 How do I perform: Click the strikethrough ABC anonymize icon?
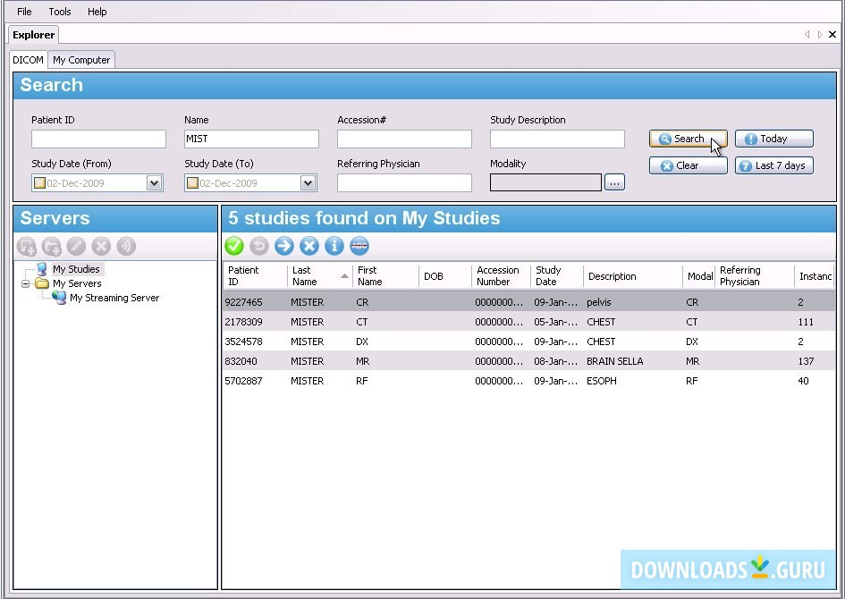point(359,246)
